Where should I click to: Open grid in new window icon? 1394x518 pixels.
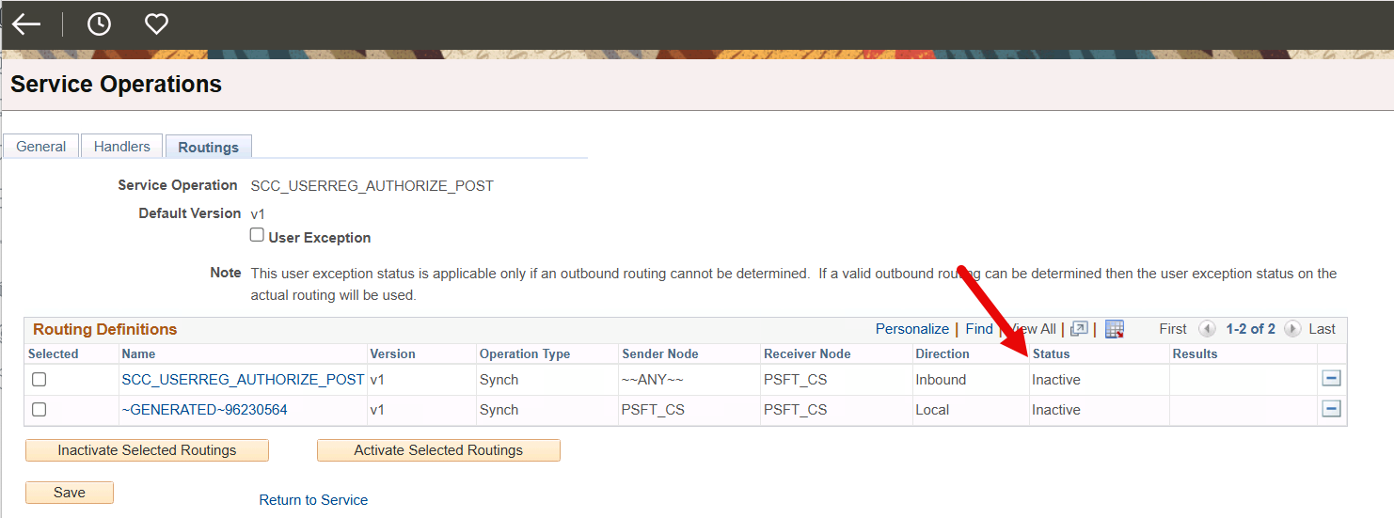1079,329
